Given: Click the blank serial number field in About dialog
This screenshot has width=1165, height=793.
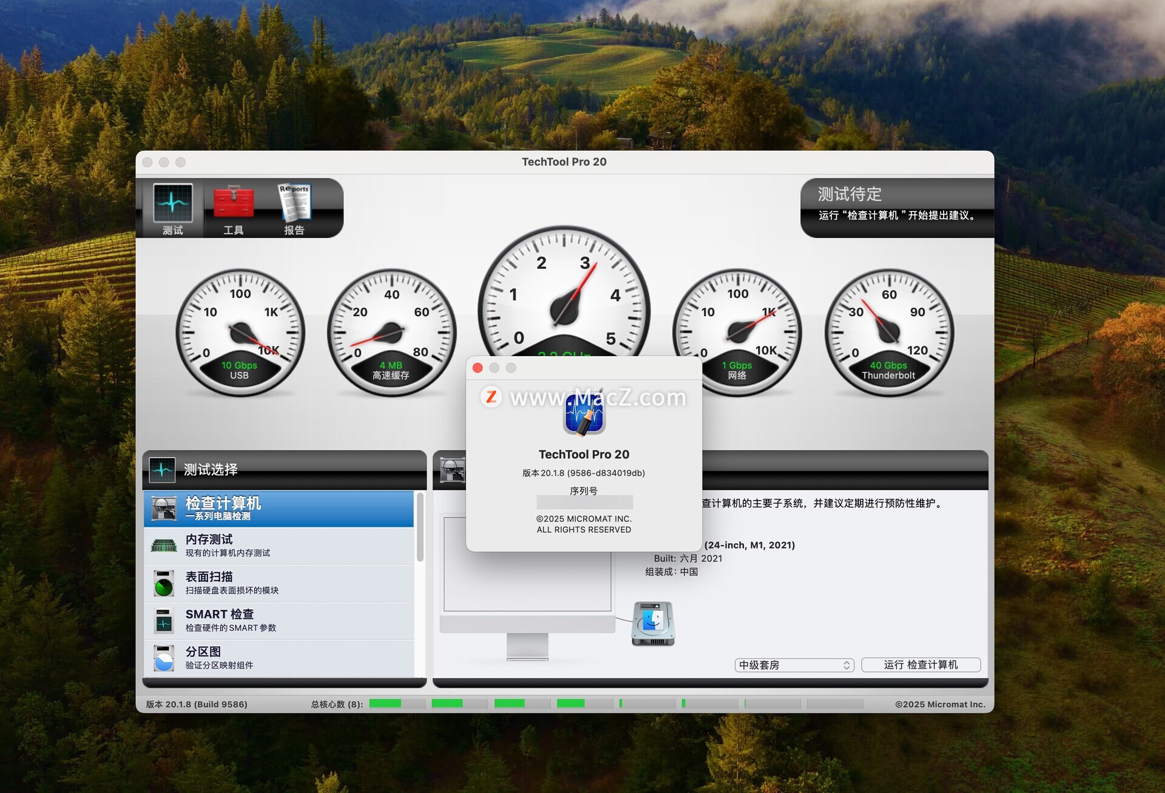Looking at the screenshot, I should point(584,502).
